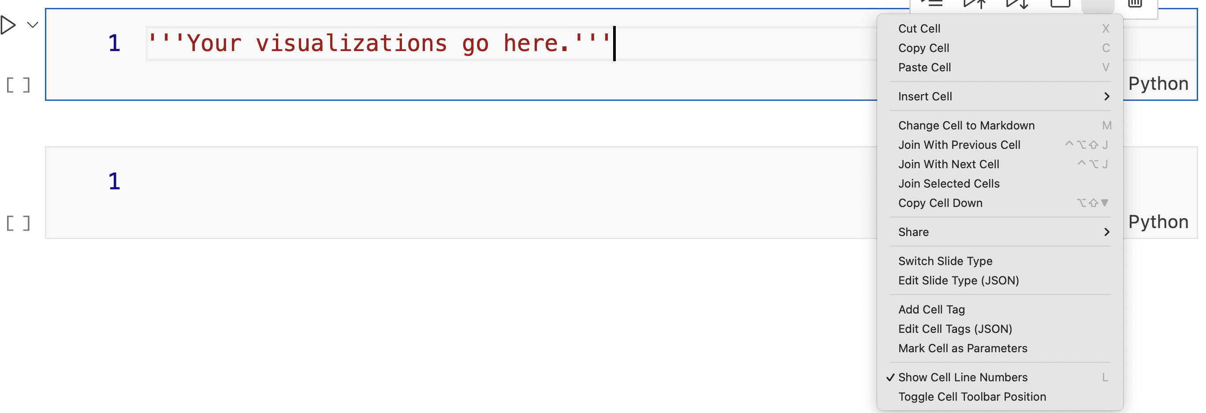Delete the cell using the trash icon
The width and height of the screenshot is (1206, 413).
point(1135,4)
